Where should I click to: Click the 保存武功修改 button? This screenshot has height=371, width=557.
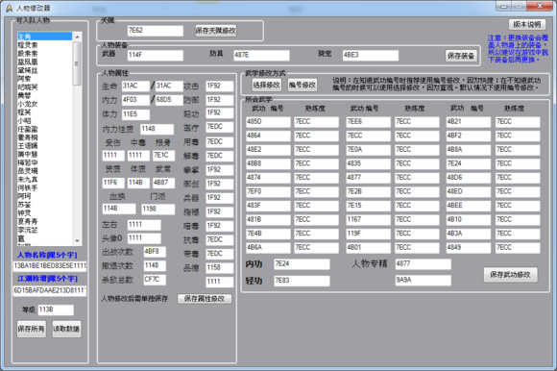pyautogui.click(x=510, y=274)
